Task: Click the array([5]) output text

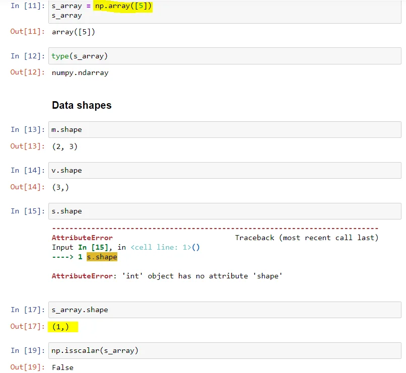Action: coord(74,32)
